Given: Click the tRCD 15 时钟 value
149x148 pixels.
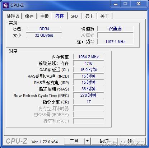Looking at the screenshot, I should coord(89,76).
